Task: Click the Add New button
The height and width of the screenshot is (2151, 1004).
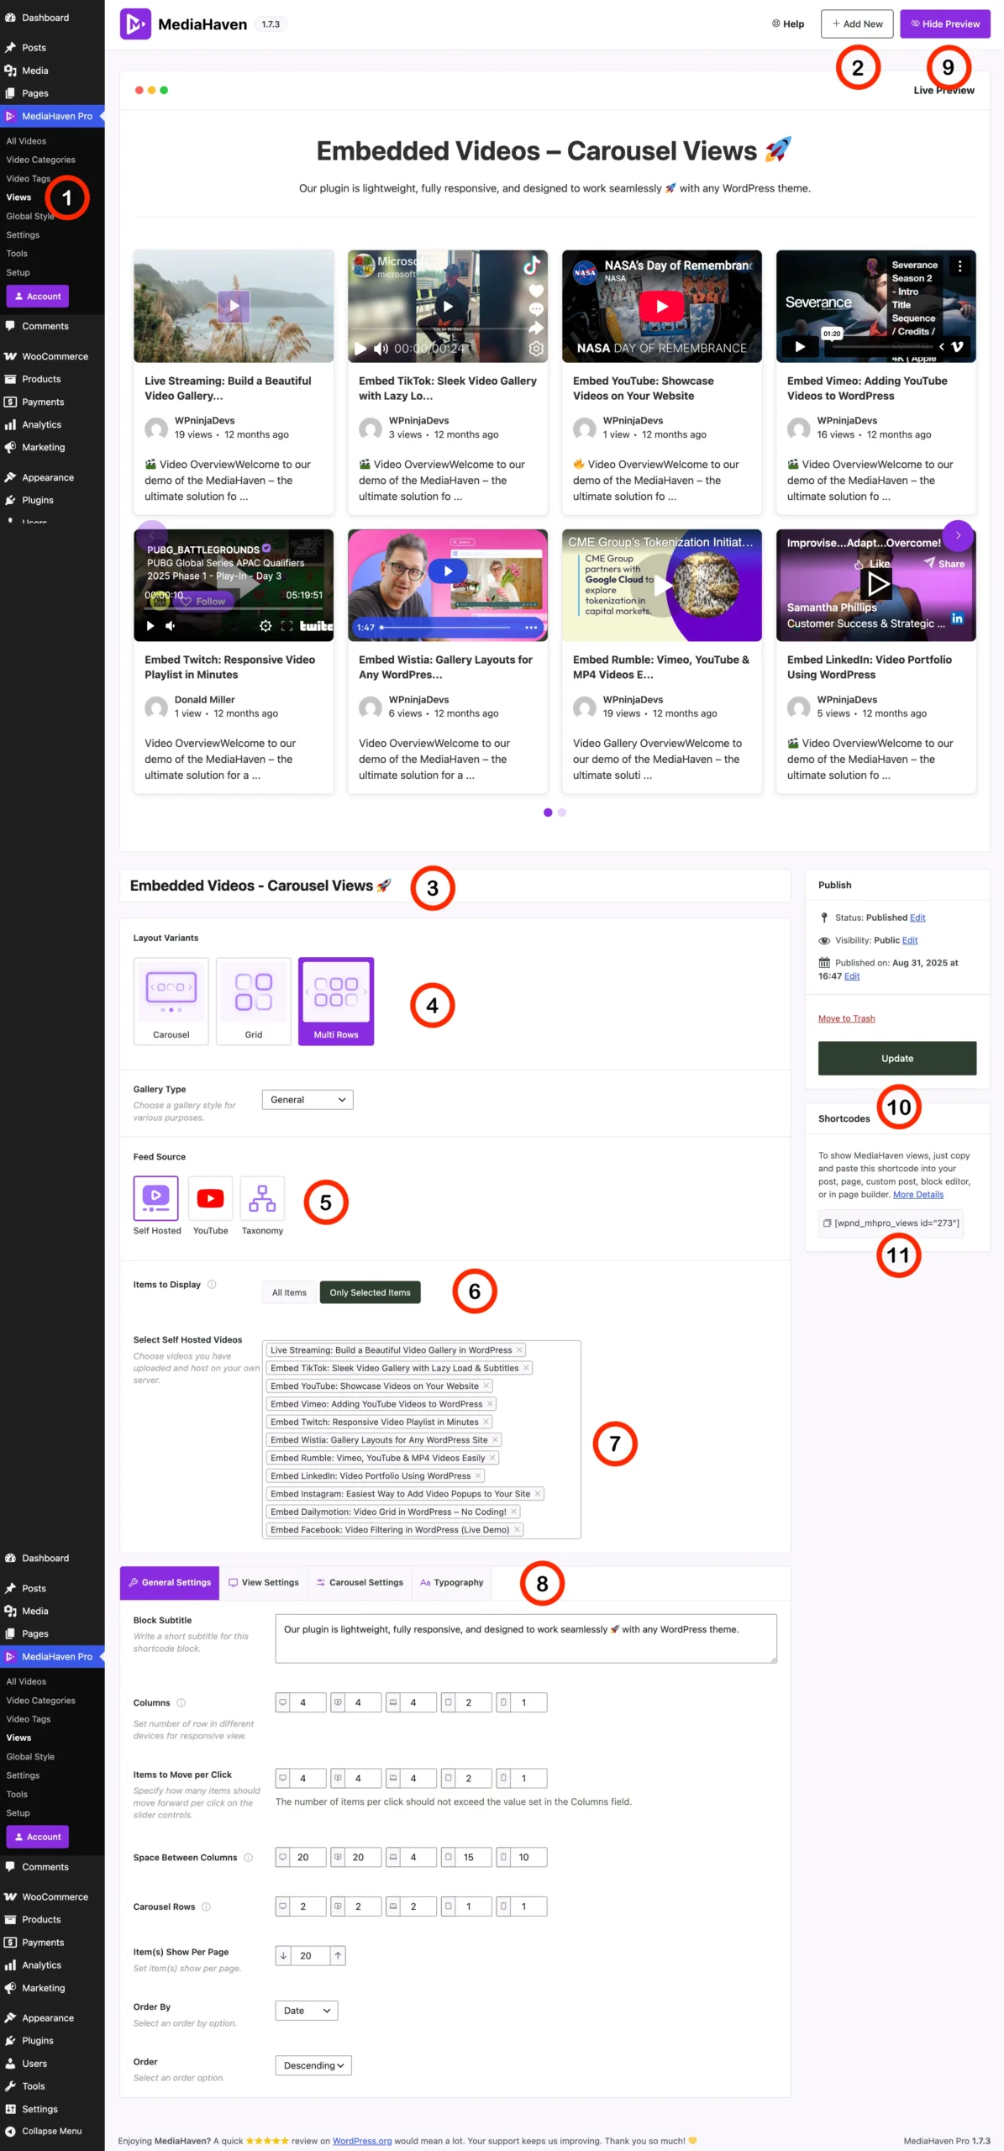Action: pyautogui.click(x=857, y=24)
